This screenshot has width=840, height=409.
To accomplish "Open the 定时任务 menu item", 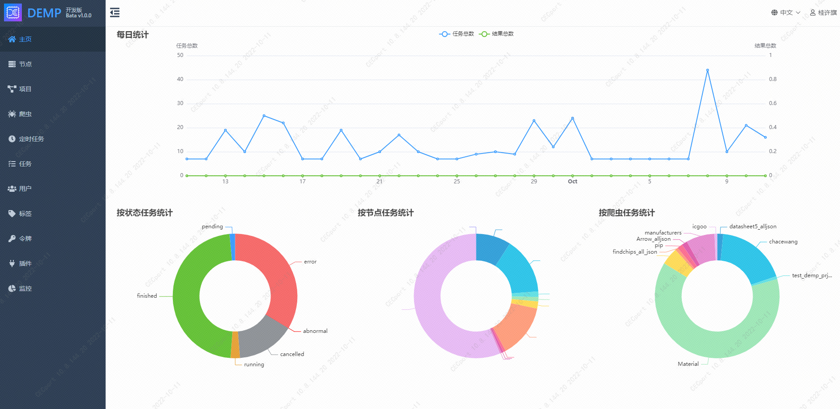I will tap(53, 139).
